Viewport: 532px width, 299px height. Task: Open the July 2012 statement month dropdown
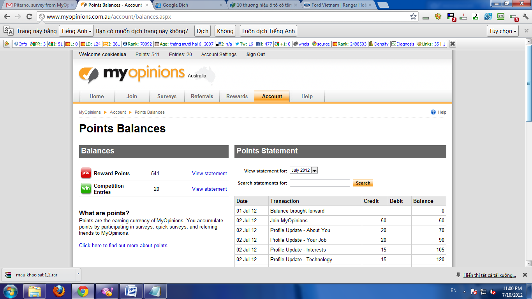[x=304, y=170]
